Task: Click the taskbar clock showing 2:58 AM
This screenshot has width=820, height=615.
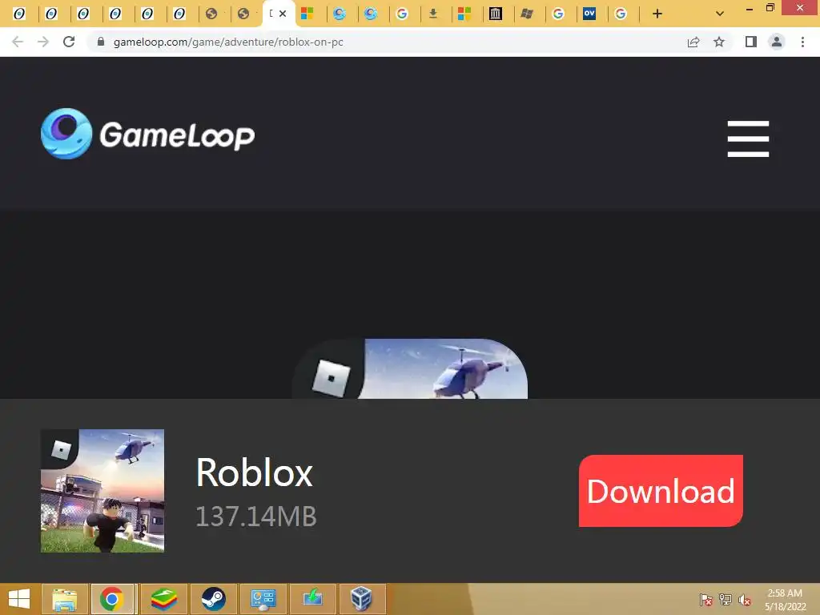Action: (786, 600)
